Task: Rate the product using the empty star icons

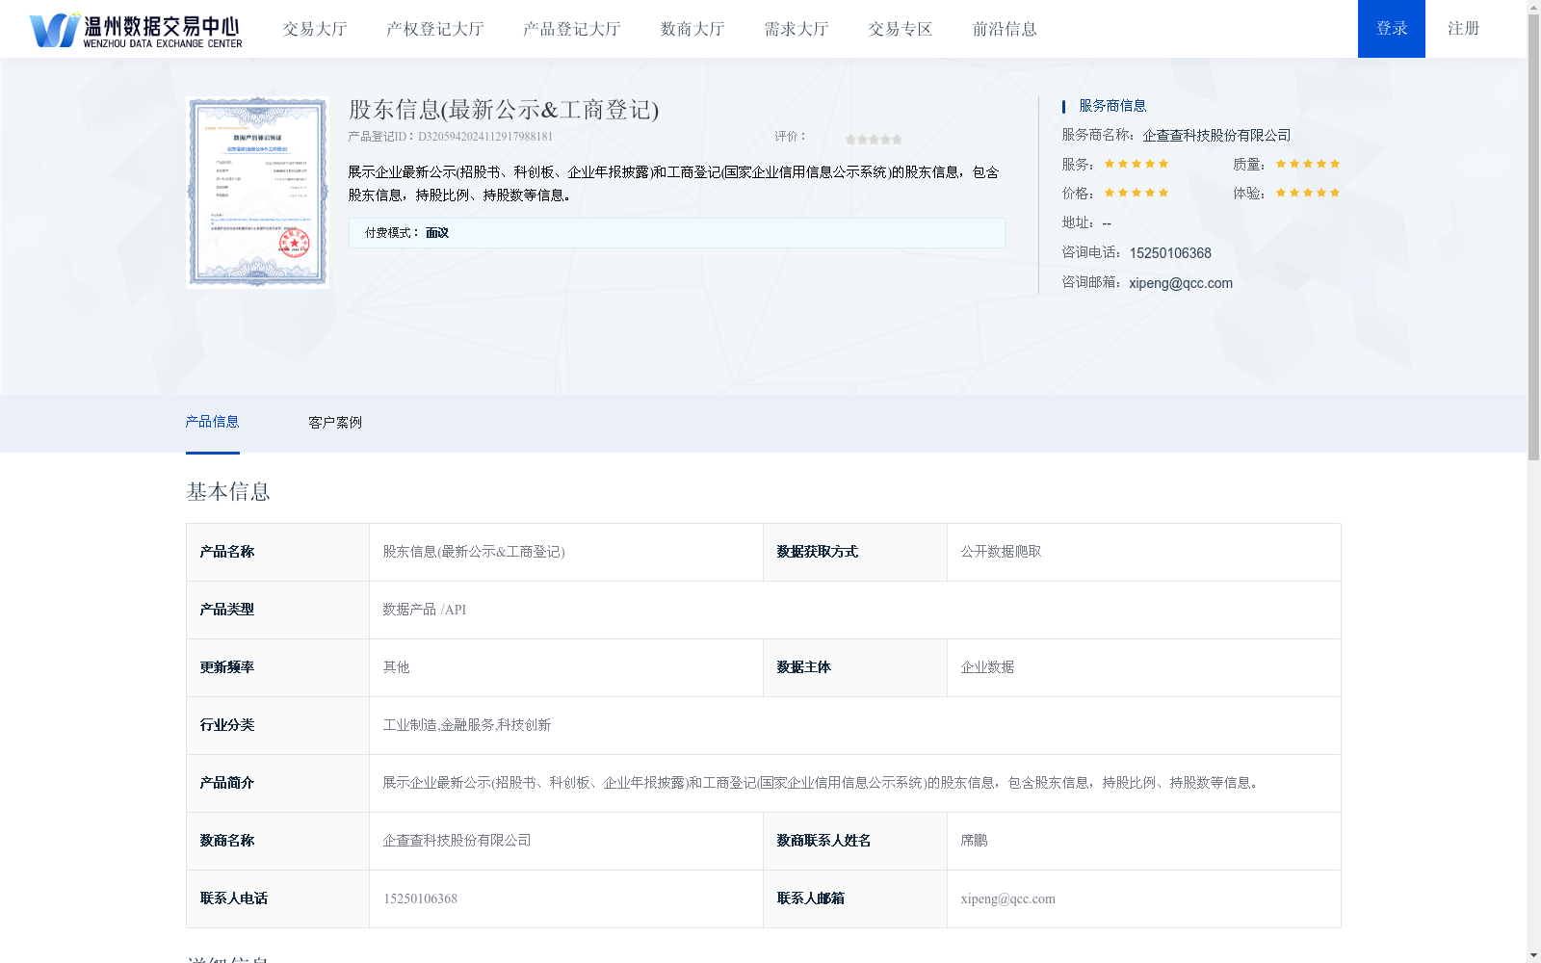Action: [873, 138]
